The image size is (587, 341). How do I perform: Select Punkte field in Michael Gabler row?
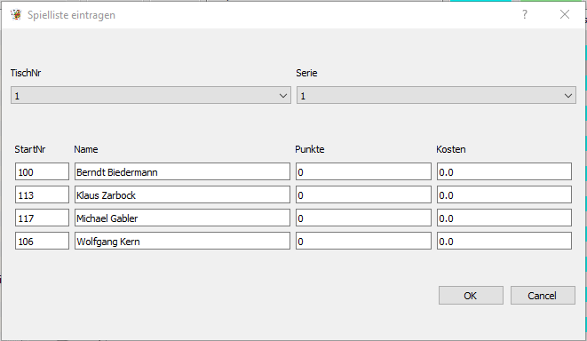click(x=363, y=218)
